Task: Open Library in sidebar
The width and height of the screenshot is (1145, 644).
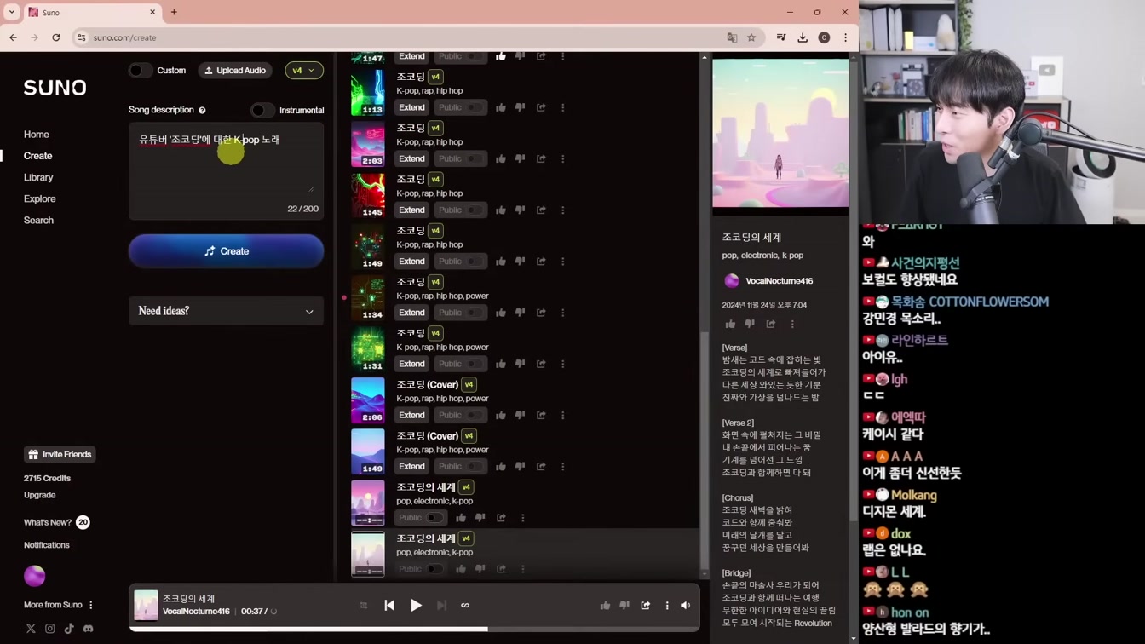Action: (38, 177)
